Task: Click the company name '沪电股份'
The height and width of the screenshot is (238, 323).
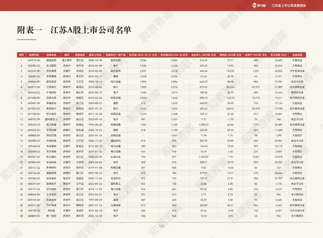Action: (x=51, y=92)
